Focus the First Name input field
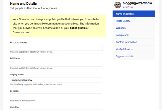The image size is (162, 110). pos(33,48)
